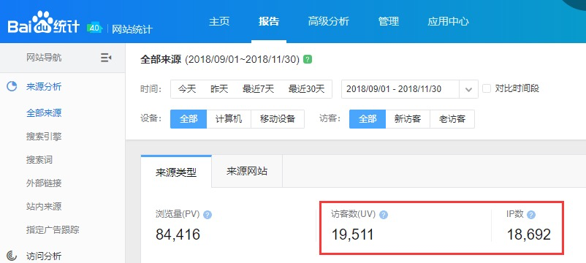Click the PV value 84,416
The height and width of the screenshot is (263, 586).
point(178,235)
